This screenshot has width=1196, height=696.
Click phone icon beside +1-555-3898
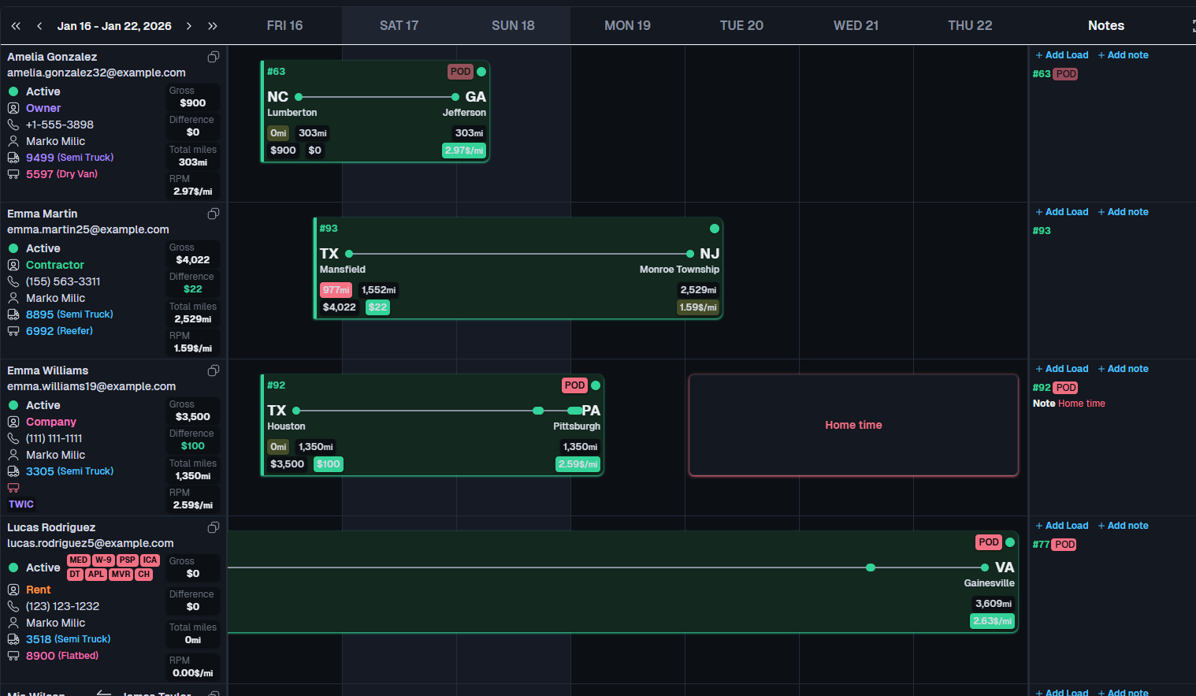[x=13, y=125]
